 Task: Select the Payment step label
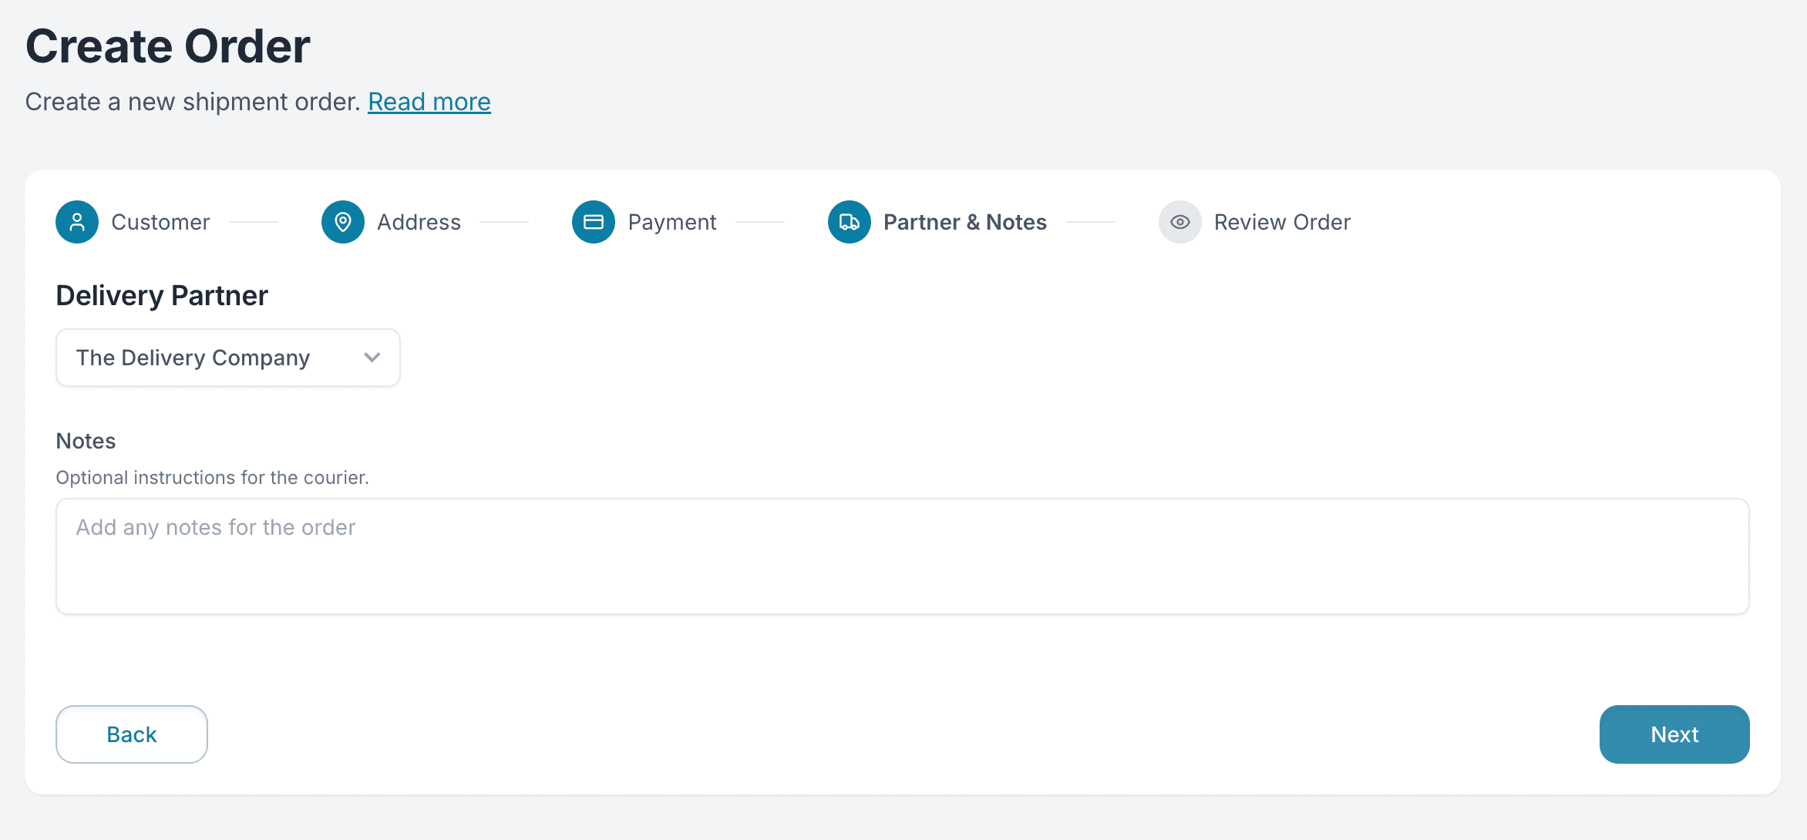pyautogui.click(x=672, y=222)
